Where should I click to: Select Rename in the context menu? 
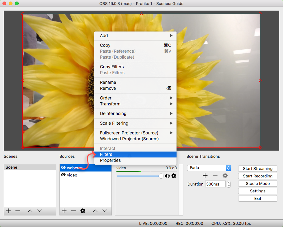[x=135, y=82]
